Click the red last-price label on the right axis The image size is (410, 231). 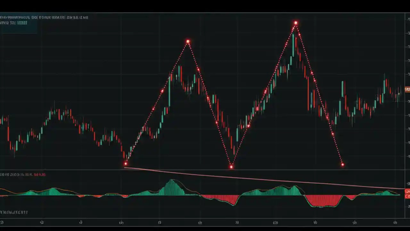pyautogui.click(x=407, y=89)
